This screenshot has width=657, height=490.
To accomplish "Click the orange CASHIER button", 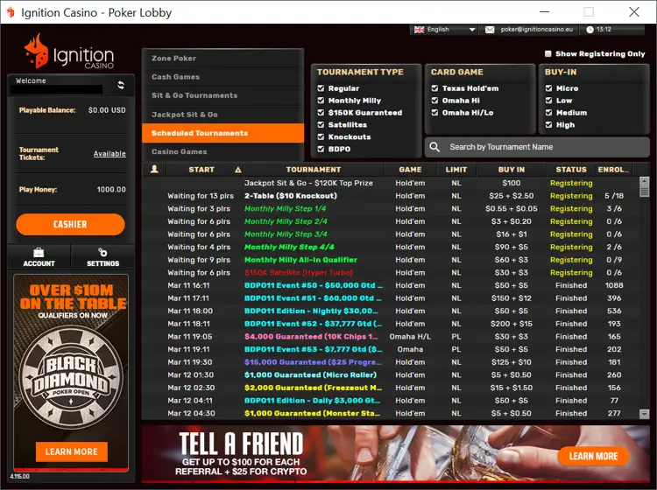I will [x=70, y=224].
